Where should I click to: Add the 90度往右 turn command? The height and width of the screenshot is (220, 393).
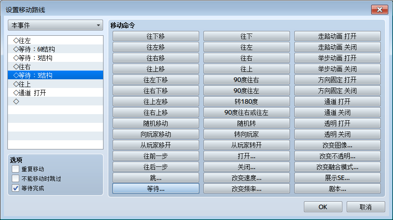[x=246, y=80]
